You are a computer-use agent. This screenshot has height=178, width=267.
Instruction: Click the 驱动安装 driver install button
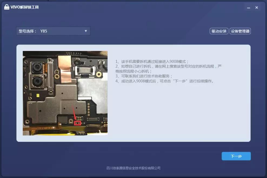(219, 31)
